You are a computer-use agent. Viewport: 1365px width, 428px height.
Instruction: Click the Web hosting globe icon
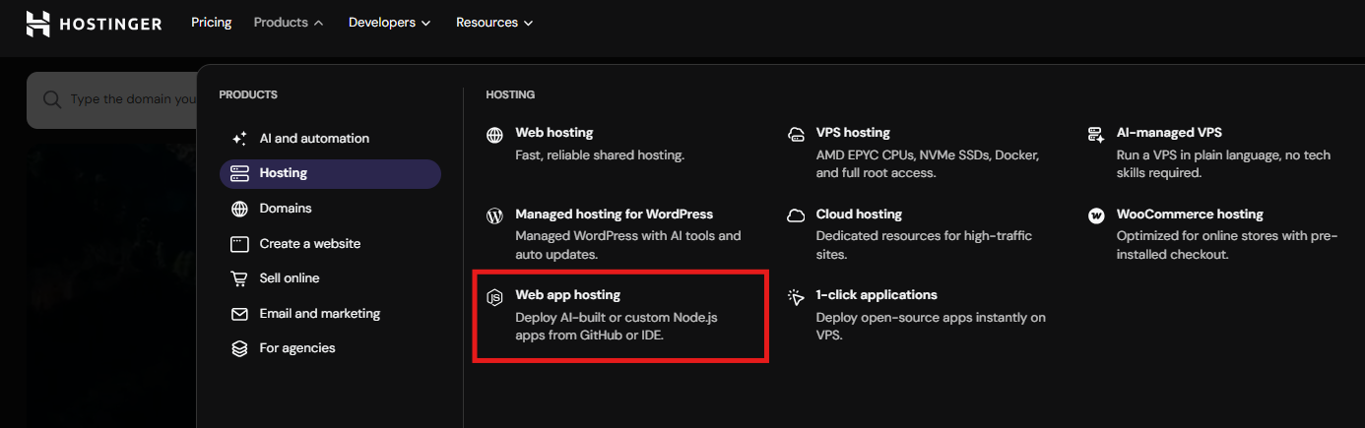pos(495,134)
